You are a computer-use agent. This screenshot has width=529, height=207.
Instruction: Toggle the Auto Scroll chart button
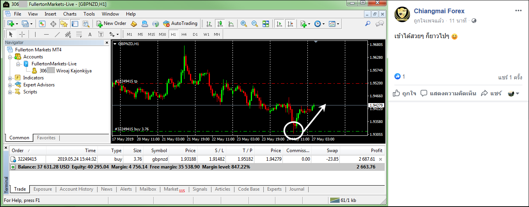tap(279, 24)
